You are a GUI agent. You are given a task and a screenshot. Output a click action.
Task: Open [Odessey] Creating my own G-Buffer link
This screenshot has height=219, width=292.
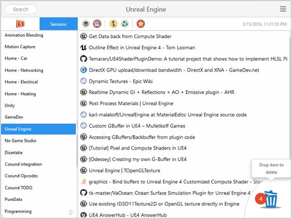pyautogui.click(x=138, y=159)
